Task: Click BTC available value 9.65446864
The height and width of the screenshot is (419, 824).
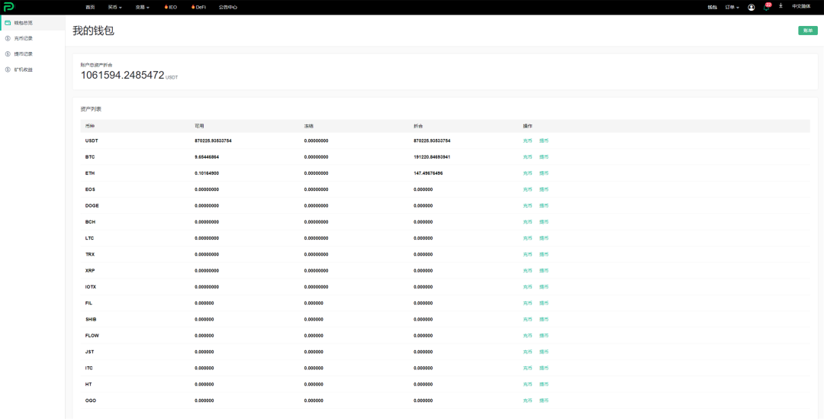Action: point(207,157)
